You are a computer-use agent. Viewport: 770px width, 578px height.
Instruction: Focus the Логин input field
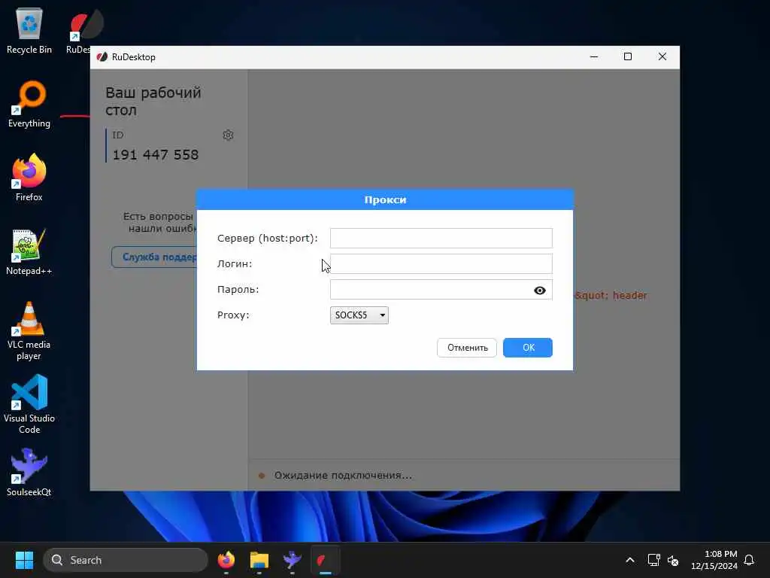click(441, 264)
